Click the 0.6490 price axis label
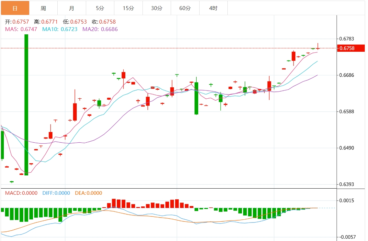Screen dimensions: 368x241 tap(347, 148)
